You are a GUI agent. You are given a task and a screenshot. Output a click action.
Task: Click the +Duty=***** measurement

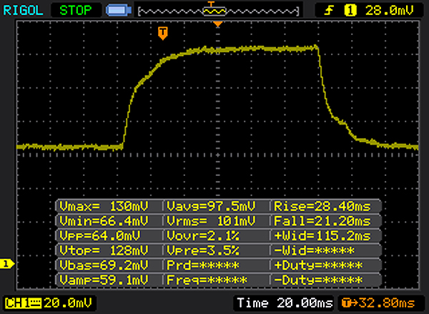tap(318, 265)
